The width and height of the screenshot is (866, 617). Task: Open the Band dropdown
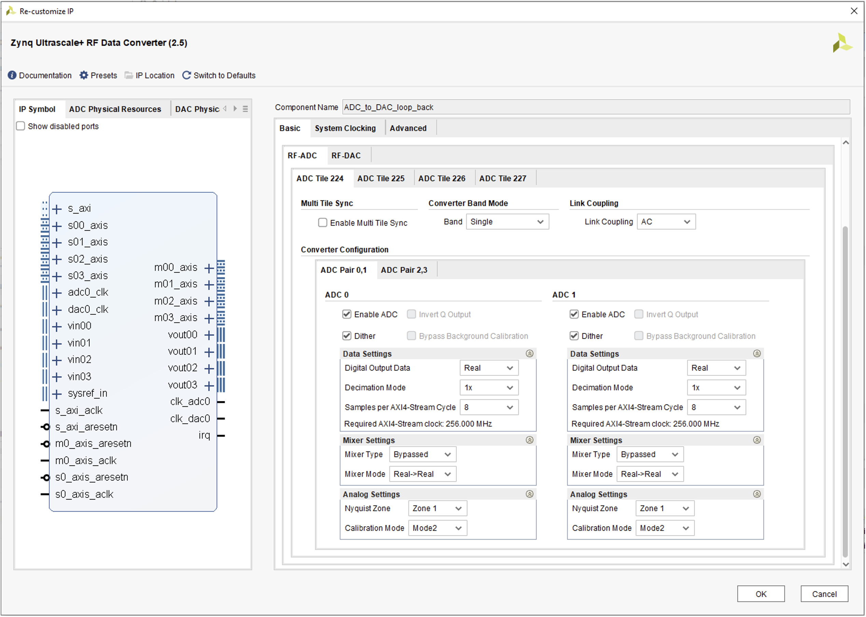coord(507,221)
